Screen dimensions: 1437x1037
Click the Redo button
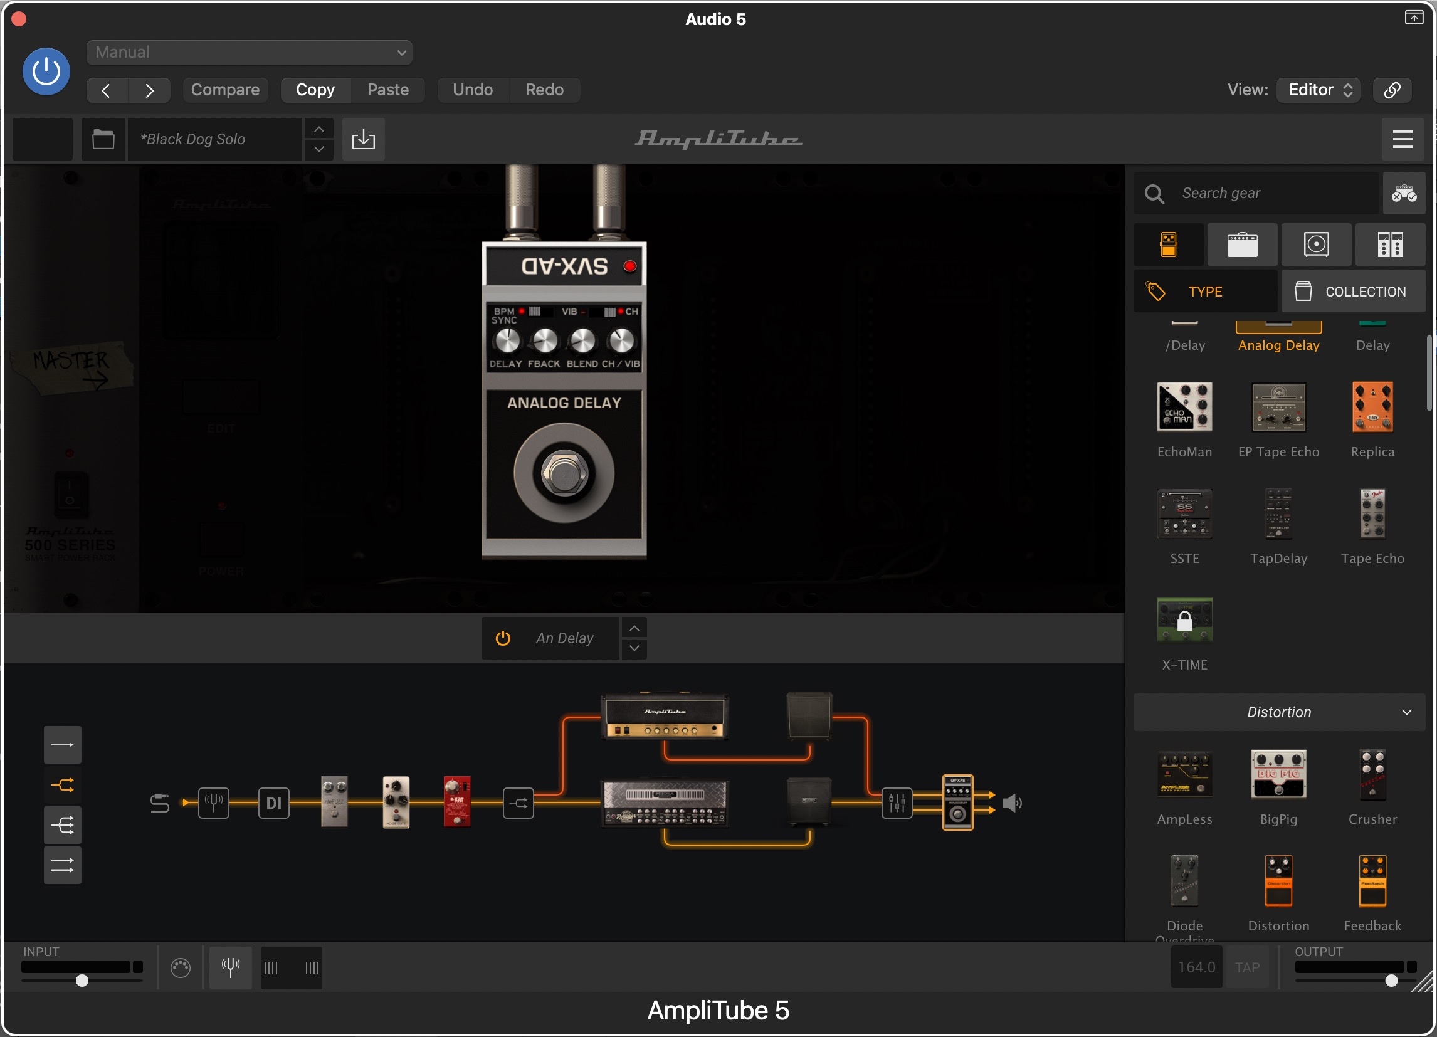pos(545,90)
